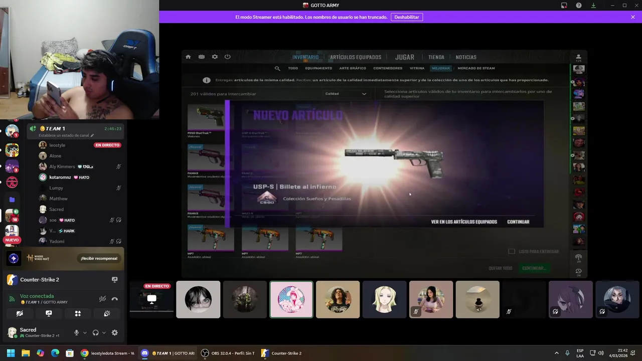Open the CS2 inventory search magnifier

[277, 68]
